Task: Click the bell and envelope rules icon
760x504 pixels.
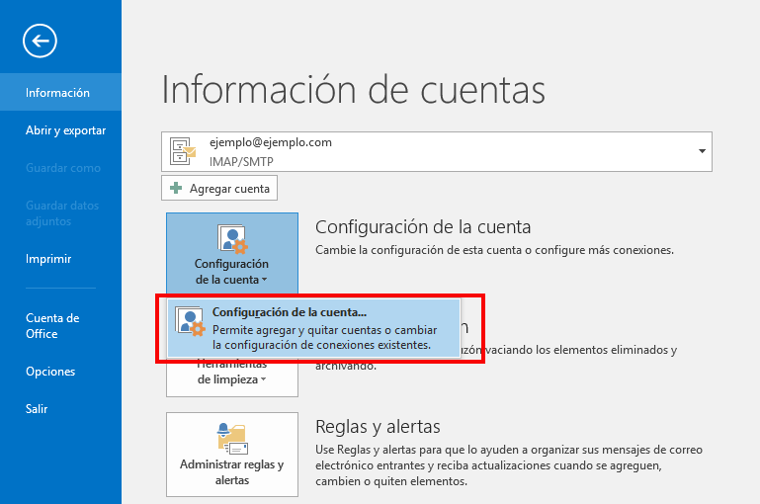Action: click(x=231, y=437)
